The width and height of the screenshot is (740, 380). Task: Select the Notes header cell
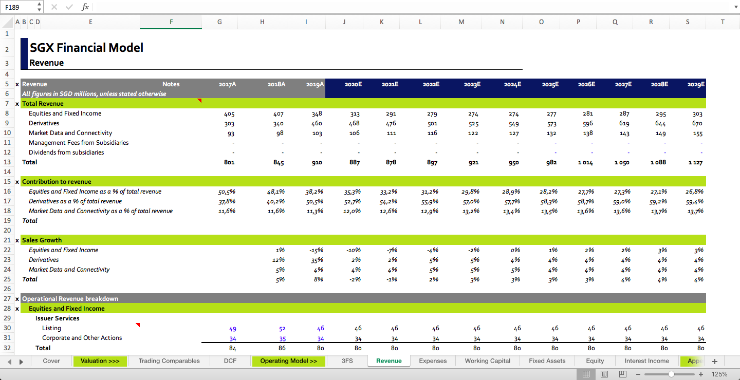pos(171,84)
